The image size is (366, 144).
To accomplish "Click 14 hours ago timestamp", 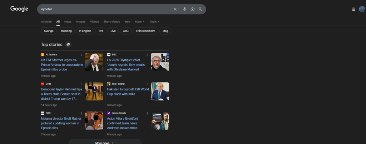I will (x=49, y=105).
